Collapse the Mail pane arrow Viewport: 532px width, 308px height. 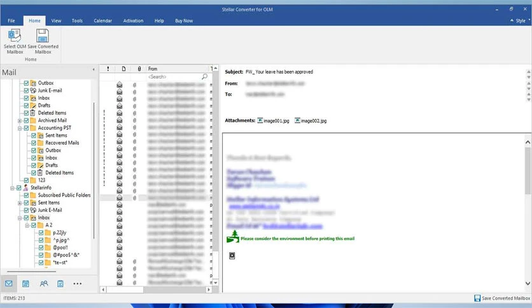pyautogui.click(x=94, y=69)
